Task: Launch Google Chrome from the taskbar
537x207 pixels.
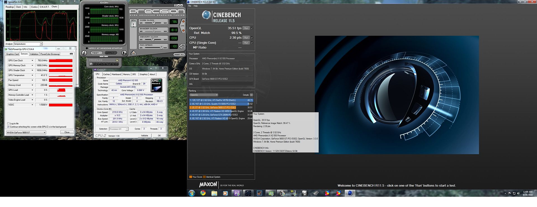Action: click(203, 193)
